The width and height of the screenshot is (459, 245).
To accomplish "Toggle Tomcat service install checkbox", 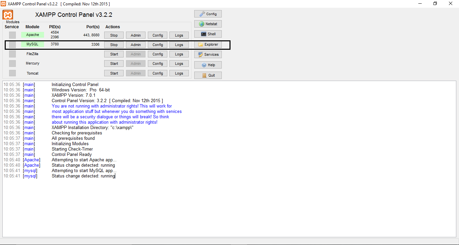I will (x=12, y=73).
